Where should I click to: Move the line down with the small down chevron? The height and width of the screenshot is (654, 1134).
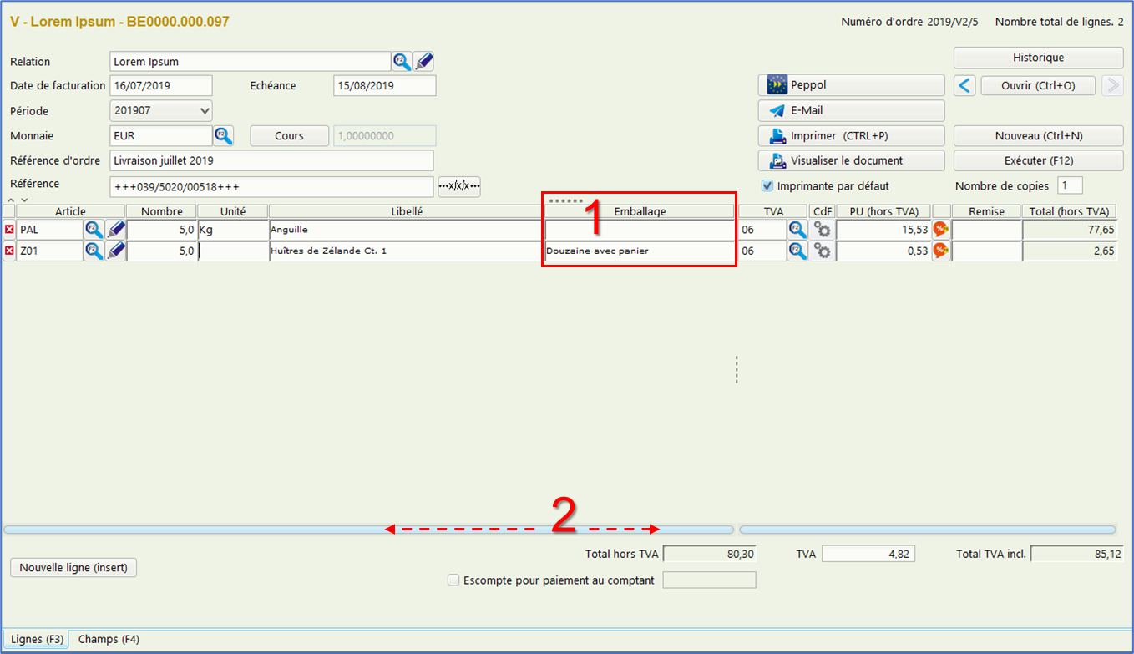pyautogui.click(x=24, y=200)
